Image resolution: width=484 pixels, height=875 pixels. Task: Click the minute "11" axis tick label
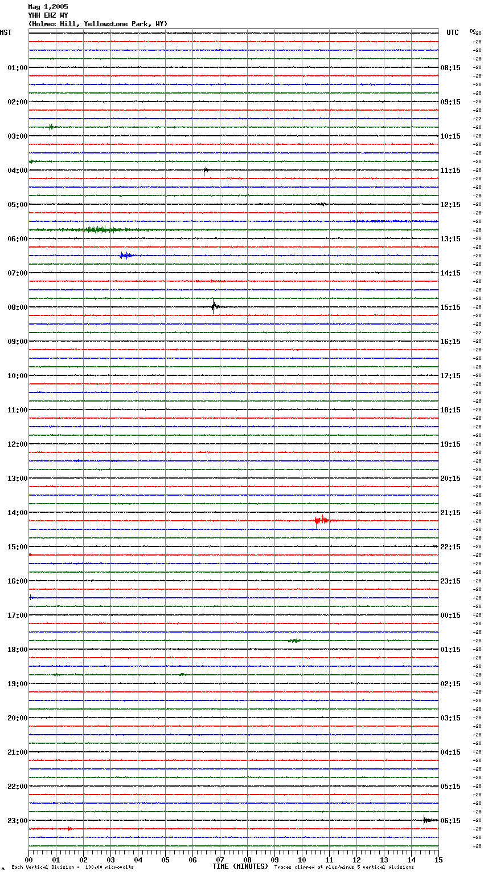point(329,860)
